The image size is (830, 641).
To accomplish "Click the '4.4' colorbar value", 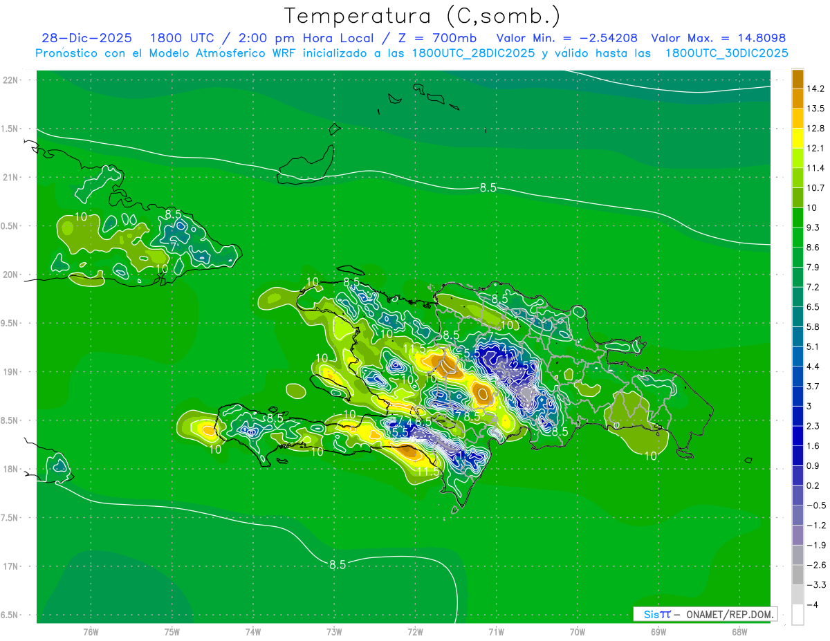I will pos(812,366).
